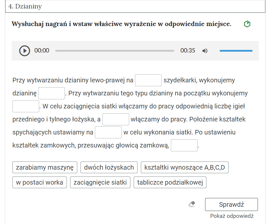The height and width of the screenshot is (224, 269).
Task: Click the eraser icon to clear answers
Action: click(192, 204)
